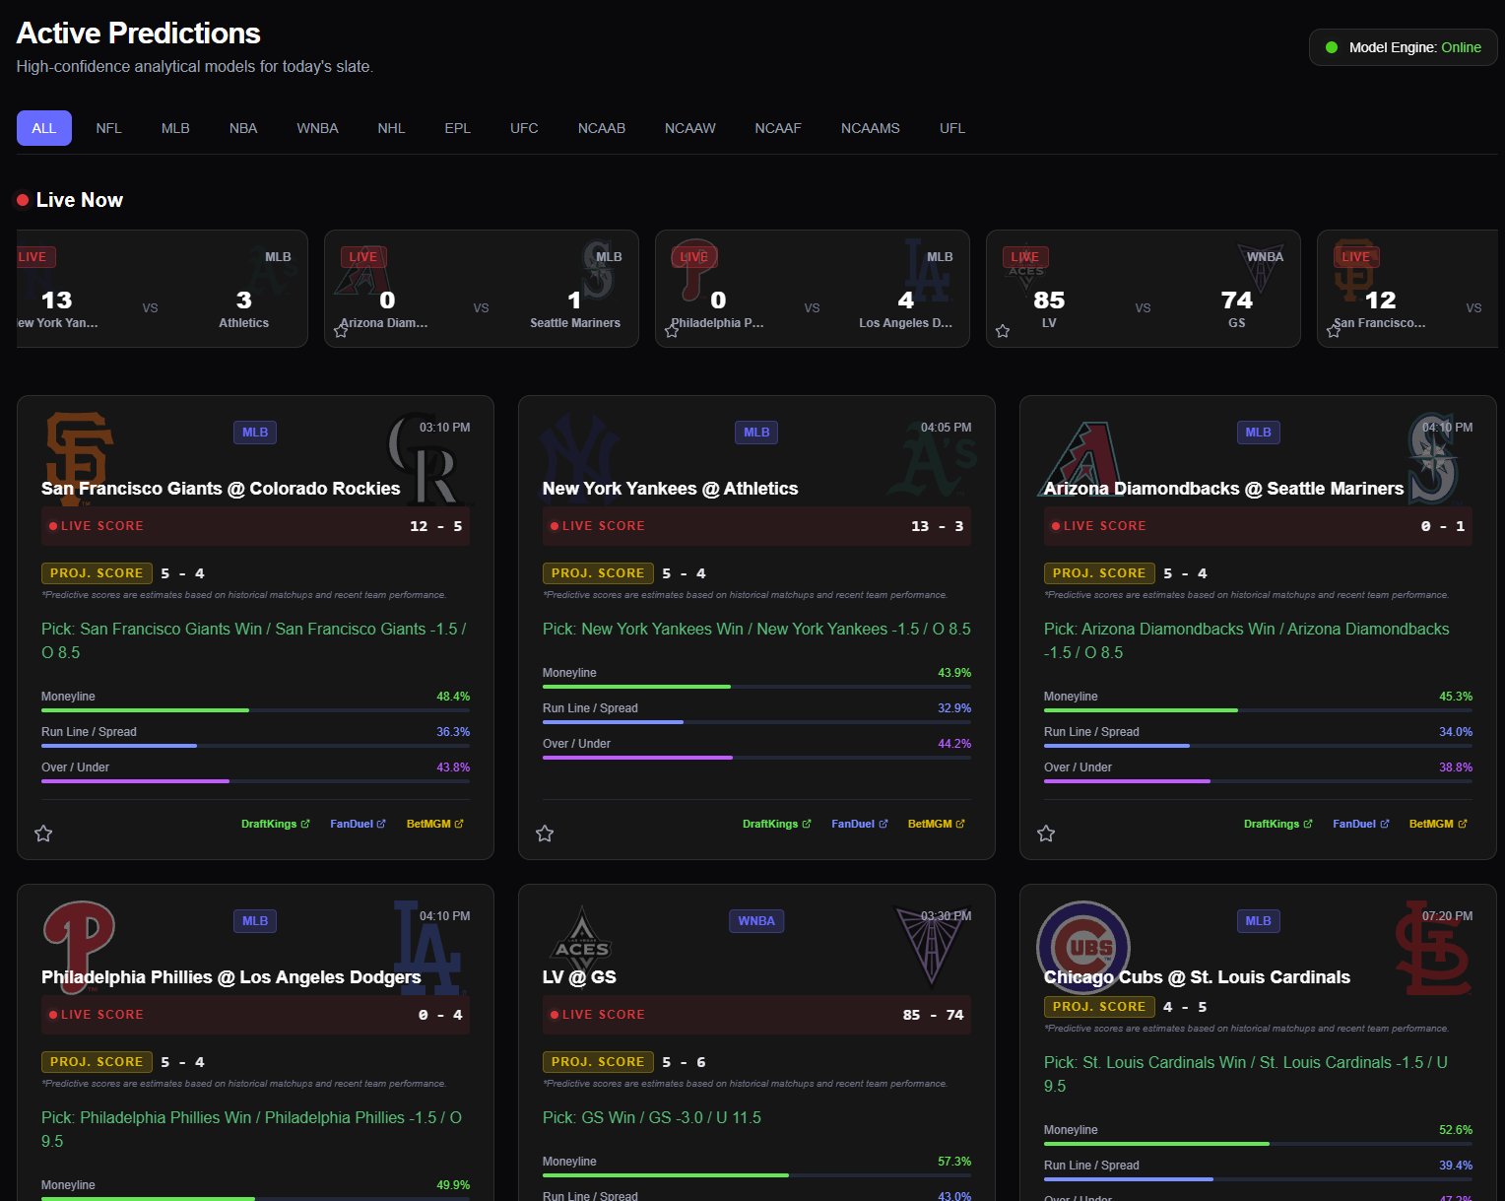Click the LIVE SCORE 85 - 74 row
The height and width of the screenshot is (1201, 1505).
(756, 1015)
